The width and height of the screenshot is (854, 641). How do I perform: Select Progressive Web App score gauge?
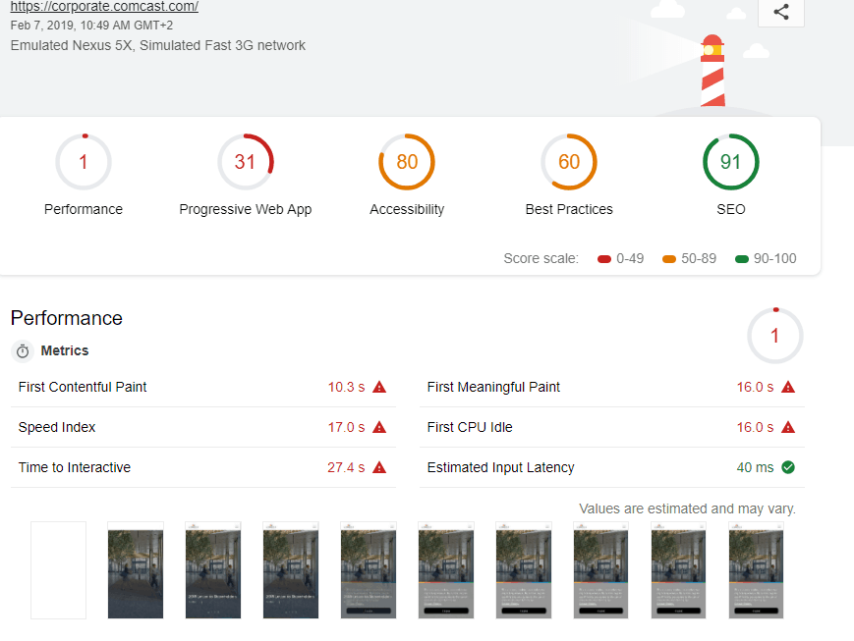click(245, 163)
